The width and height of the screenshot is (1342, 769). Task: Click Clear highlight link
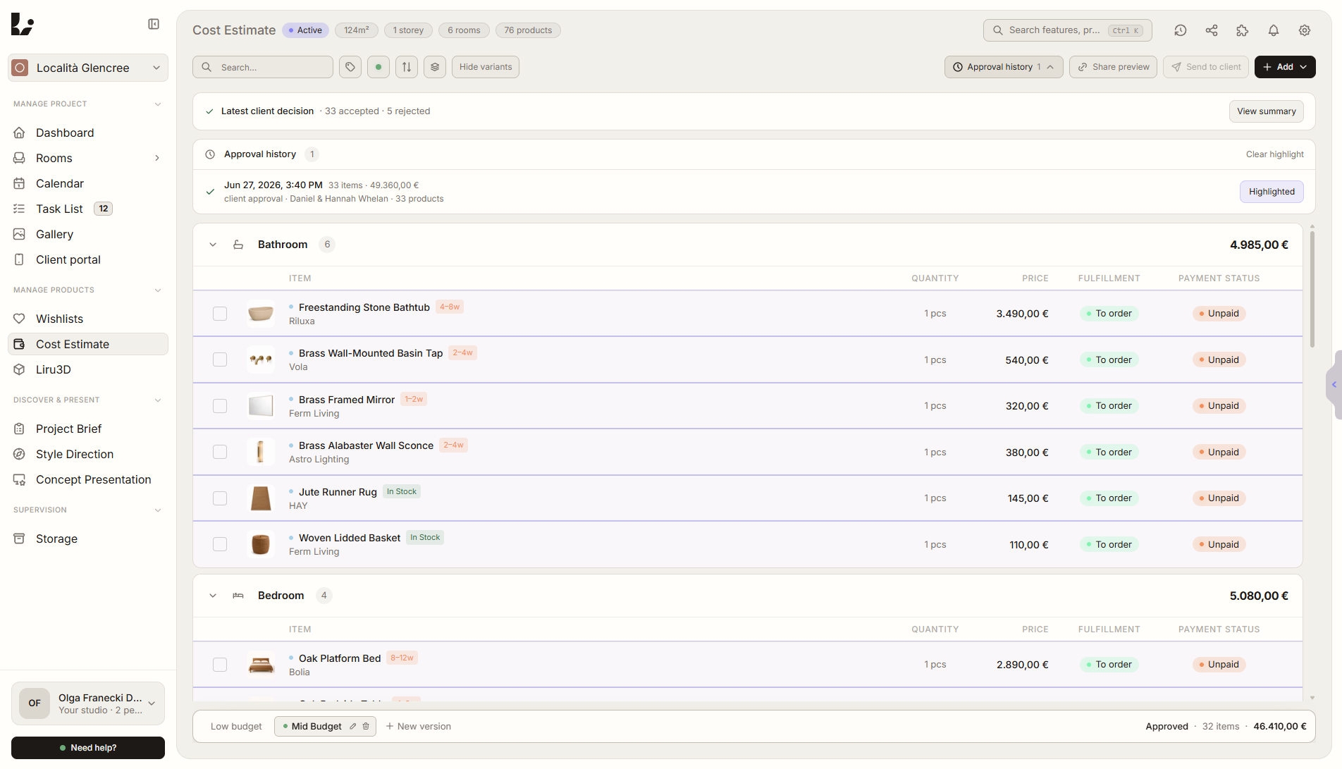click(1274, 154)
